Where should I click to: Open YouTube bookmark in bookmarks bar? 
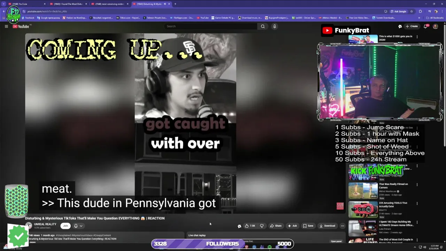203,18
